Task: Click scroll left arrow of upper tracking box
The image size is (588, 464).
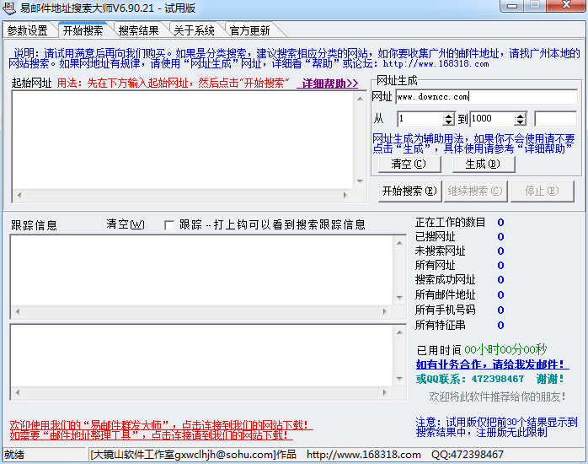Action: click(17, 311)
